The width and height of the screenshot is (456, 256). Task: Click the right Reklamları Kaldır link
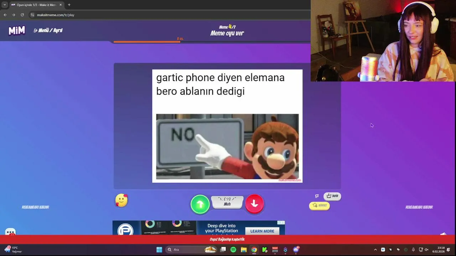tap(419, 207)
